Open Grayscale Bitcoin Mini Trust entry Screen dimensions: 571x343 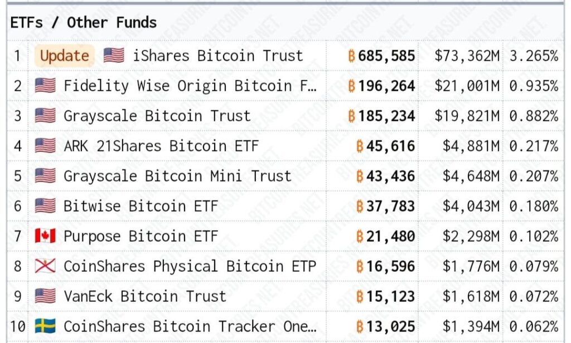tap(177, 176)
